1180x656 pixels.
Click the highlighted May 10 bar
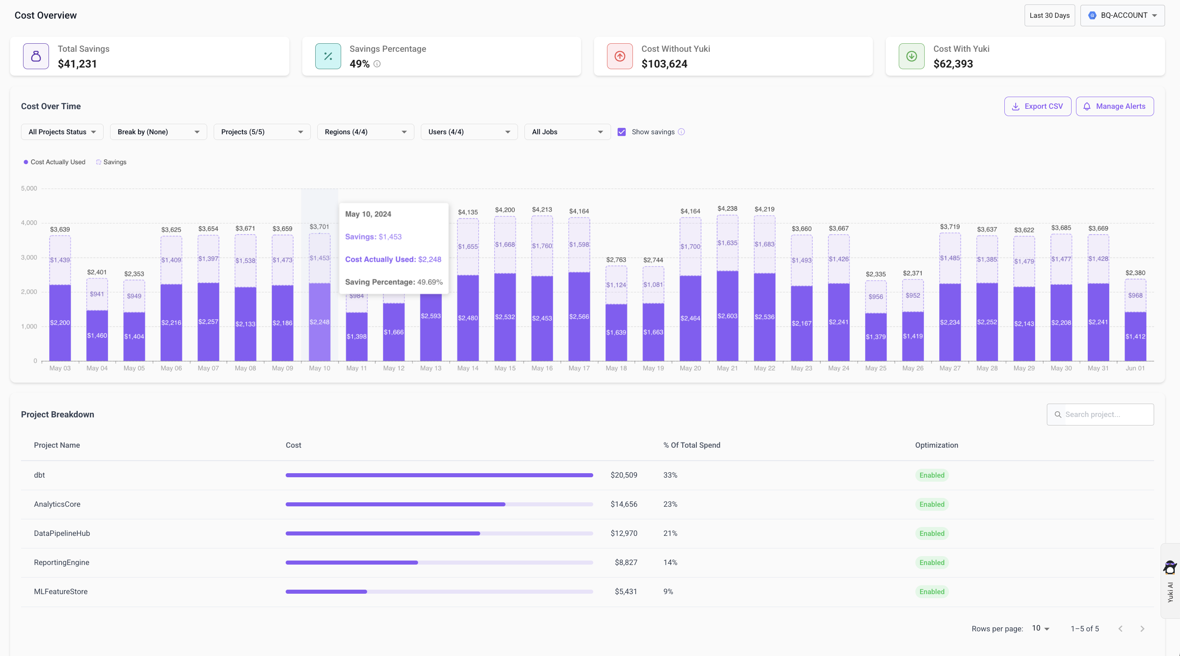point(319,298)
